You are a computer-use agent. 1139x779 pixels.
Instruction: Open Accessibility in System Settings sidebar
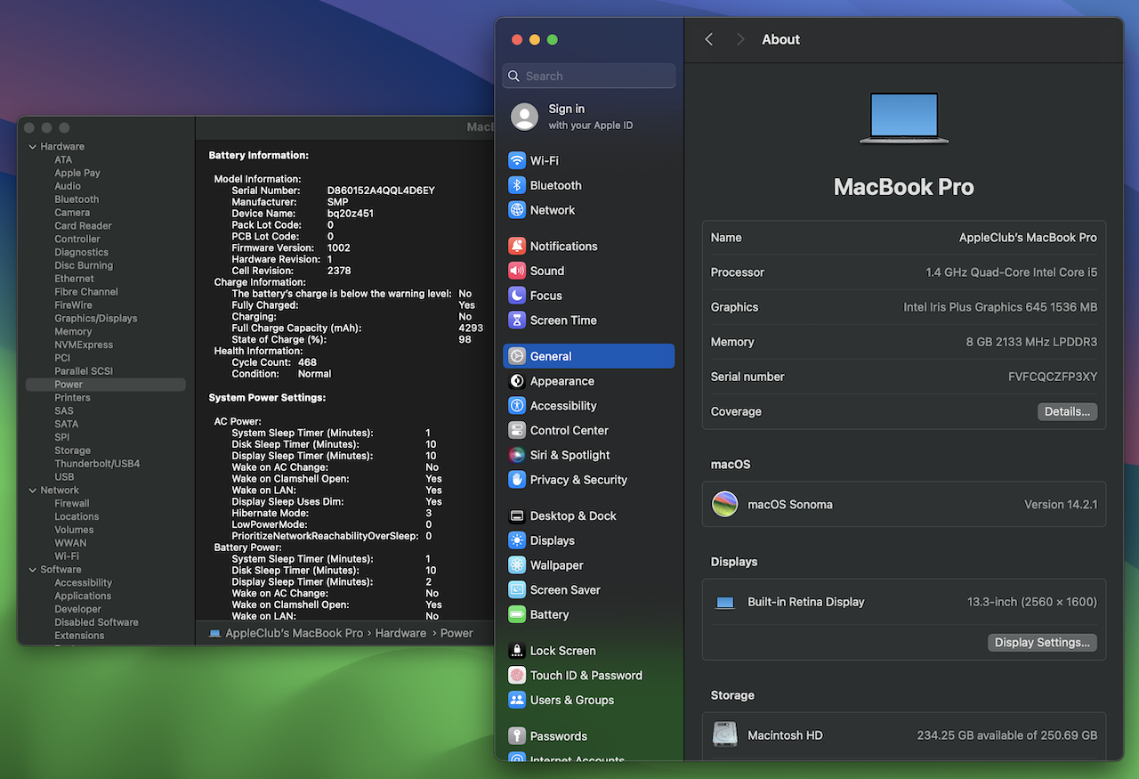point(589,405)
